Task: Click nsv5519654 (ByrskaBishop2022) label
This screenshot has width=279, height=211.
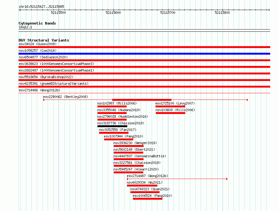Action: (x=46, y=77)
